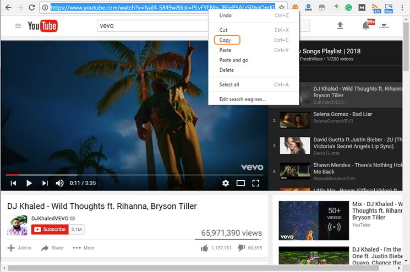Expand the More options below the video
Image resolution: width=410 pixels, height=272 pixels.
tap(84, 248)
